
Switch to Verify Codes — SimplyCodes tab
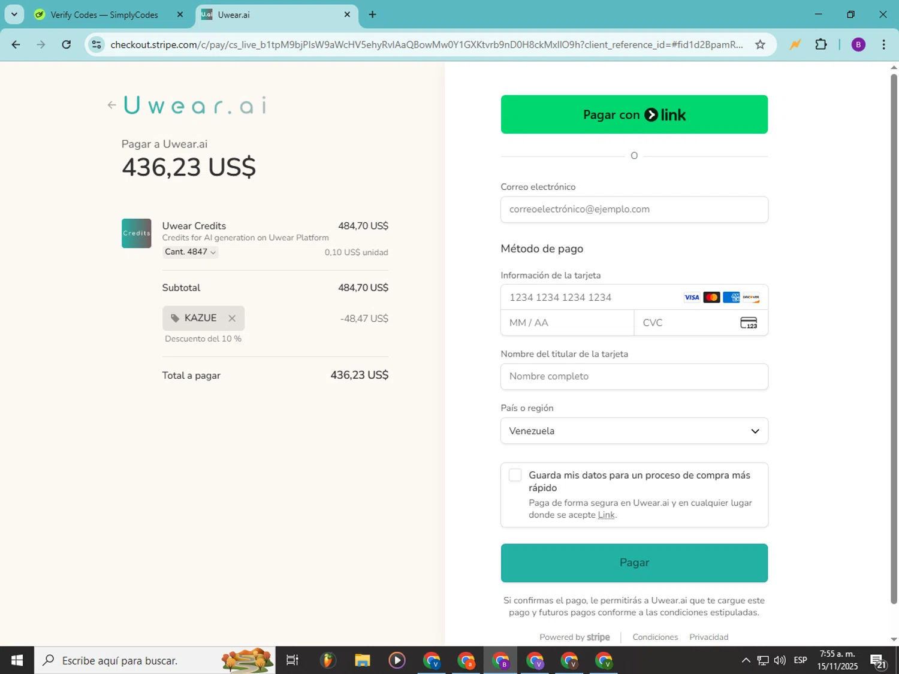104,15
